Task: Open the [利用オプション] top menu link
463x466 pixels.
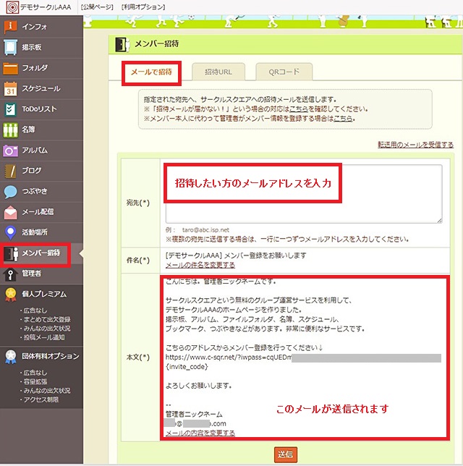Action: click(143, 7)
